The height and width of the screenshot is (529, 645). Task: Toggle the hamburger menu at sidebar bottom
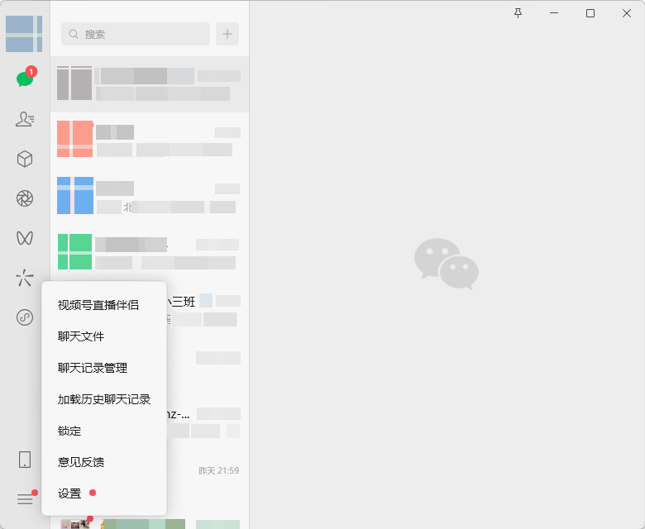pyautogui.click(x=25, y=499)
